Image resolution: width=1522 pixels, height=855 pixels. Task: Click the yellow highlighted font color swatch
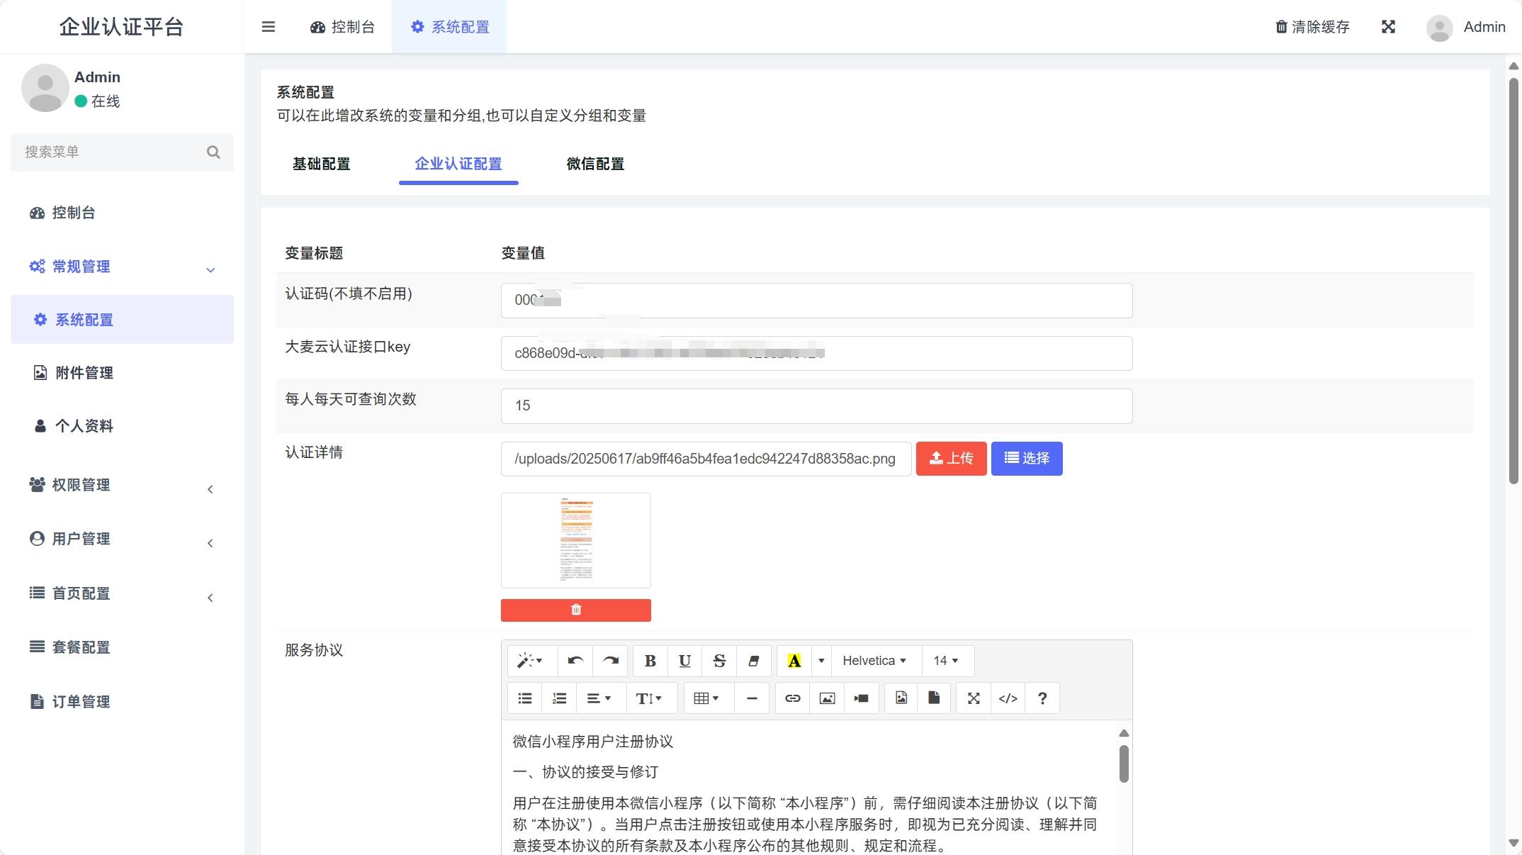794,661
